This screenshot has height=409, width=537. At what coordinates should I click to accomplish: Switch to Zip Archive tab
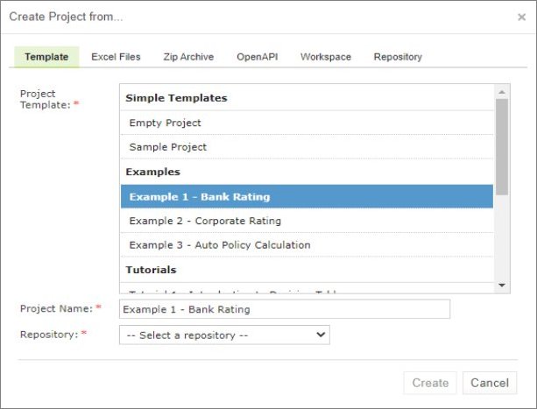[188, 57]
